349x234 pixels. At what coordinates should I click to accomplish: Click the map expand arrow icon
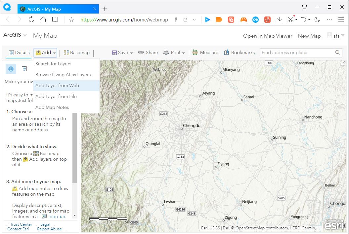point(343,63)
